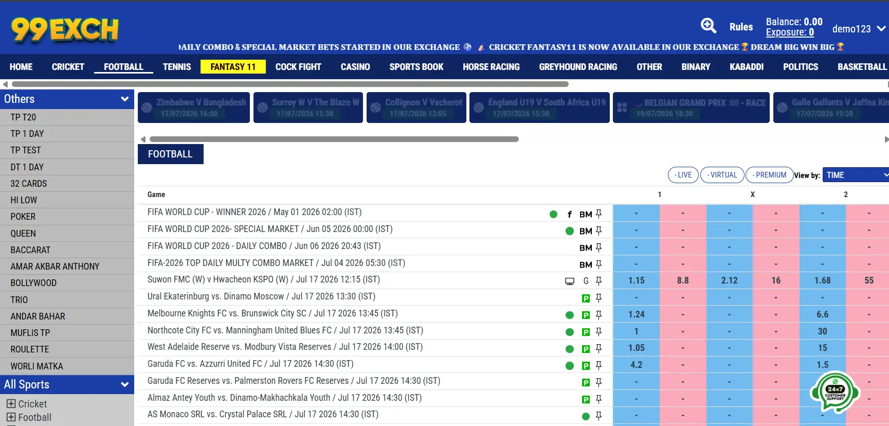889x426 pixels.
Task: Expand the Football tree node
Action: 11,417
